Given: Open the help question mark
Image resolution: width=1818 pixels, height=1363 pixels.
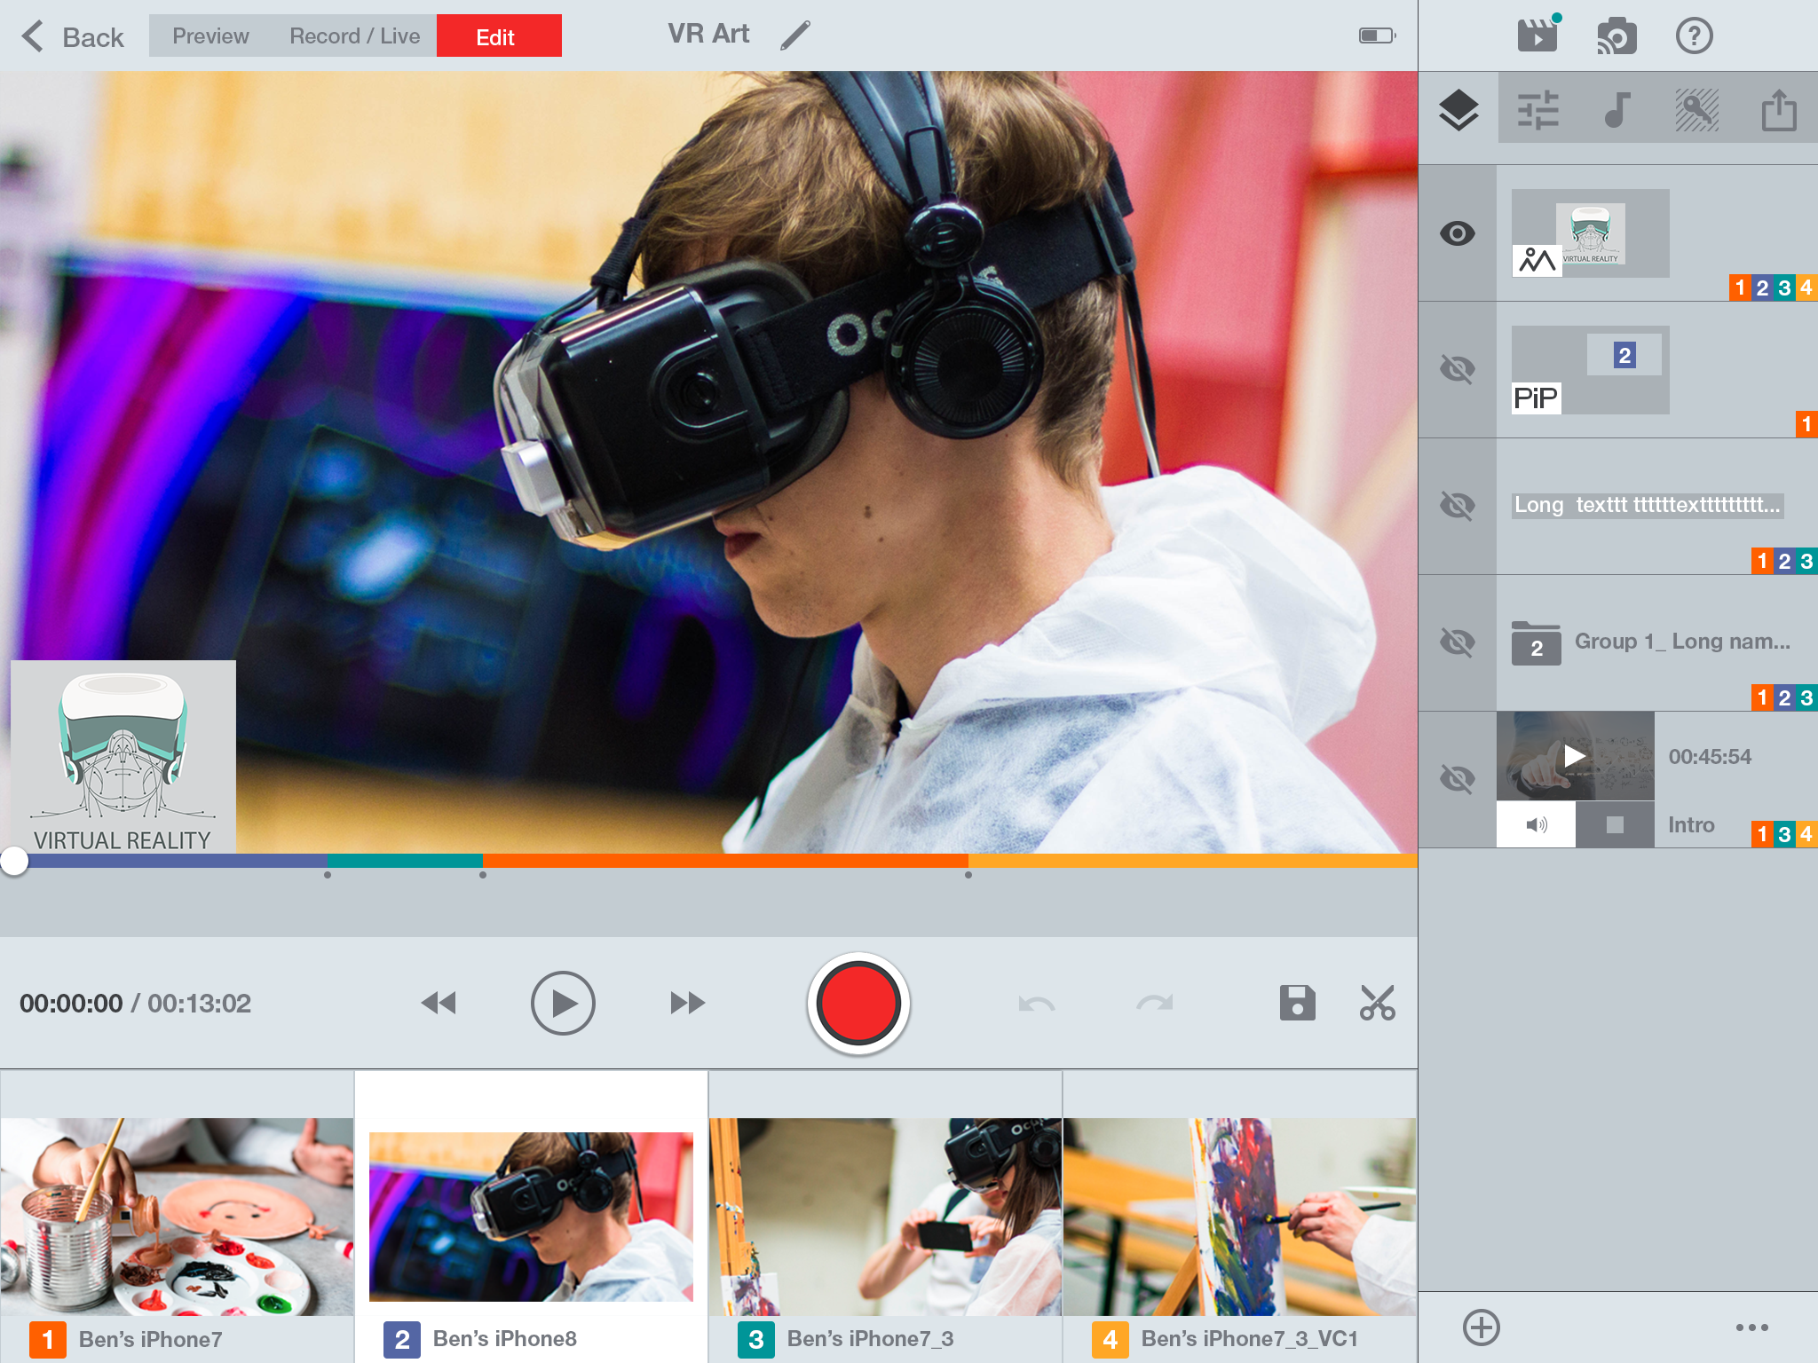Looking at the screenshot, I should coord(1694,35).
